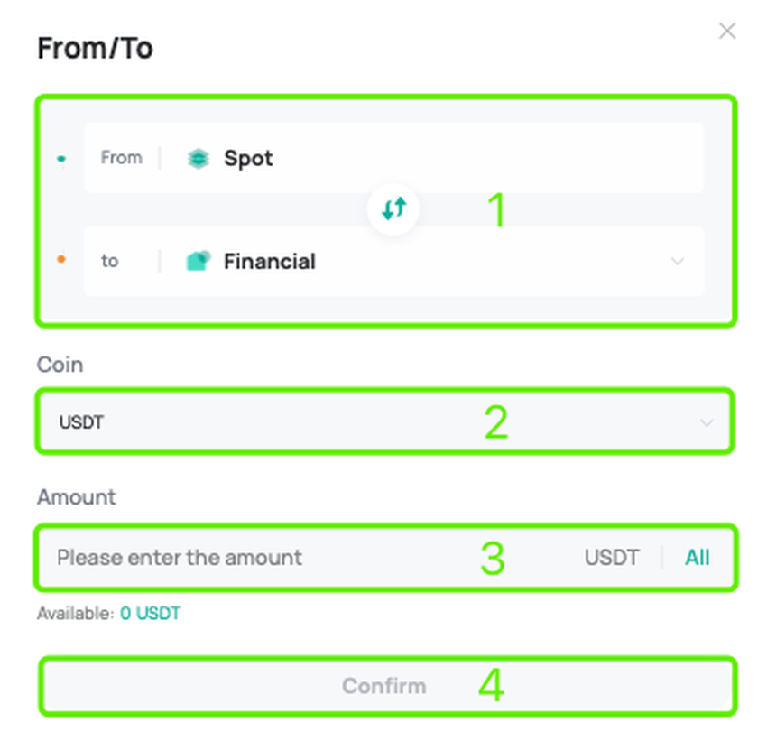Click All to use full balance

[697, 558]
